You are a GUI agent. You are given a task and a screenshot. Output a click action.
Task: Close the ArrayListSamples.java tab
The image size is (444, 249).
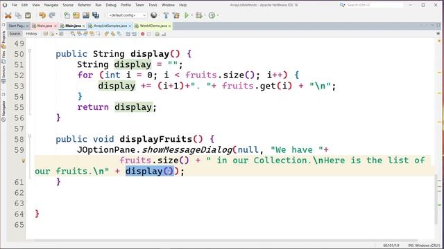coord(130,26)
